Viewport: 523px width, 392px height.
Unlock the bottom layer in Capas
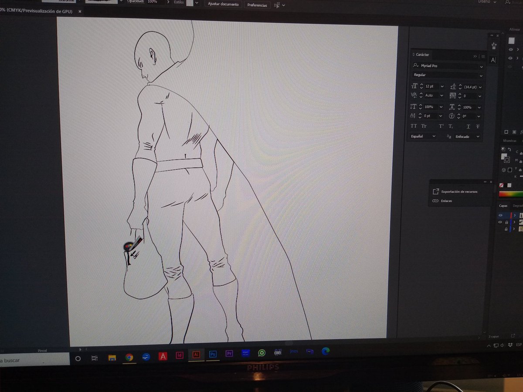[506, 229]
